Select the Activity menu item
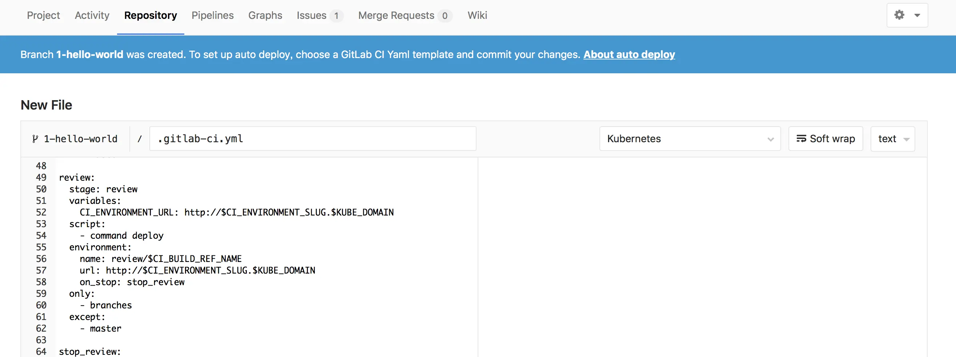 [x=92, y=15]
